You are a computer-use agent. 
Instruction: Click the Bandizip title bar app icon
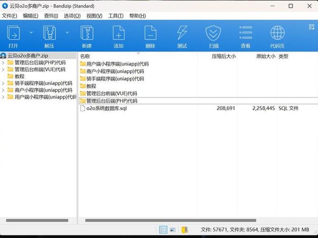[x=5, y=6]
